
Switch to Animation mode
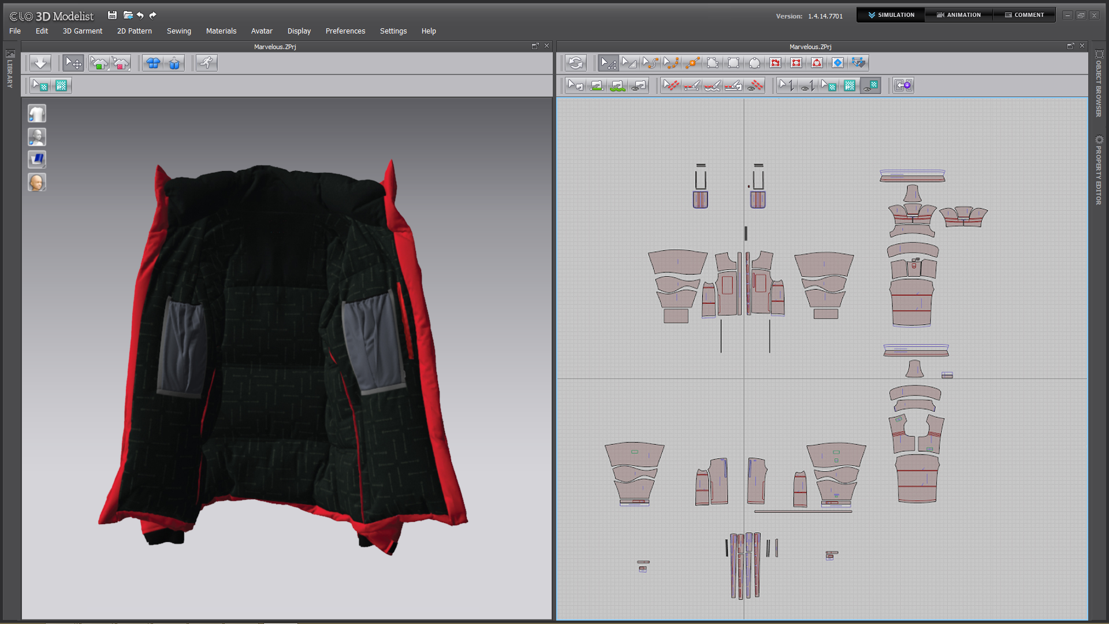tap(959, 15)
